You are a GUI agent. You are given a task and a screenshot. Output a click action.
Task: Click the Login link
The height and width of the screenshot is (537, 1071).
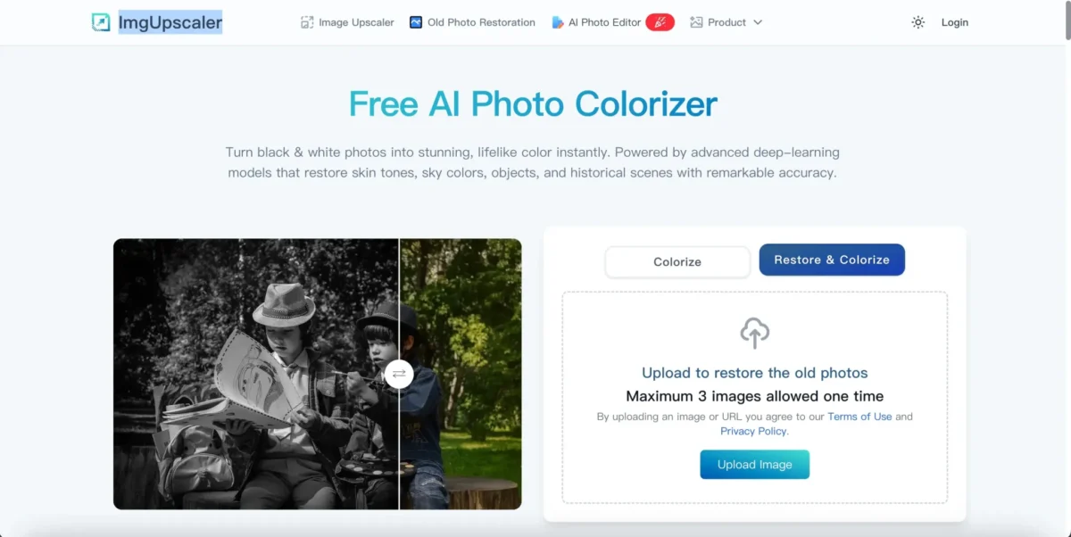(955, 22)
